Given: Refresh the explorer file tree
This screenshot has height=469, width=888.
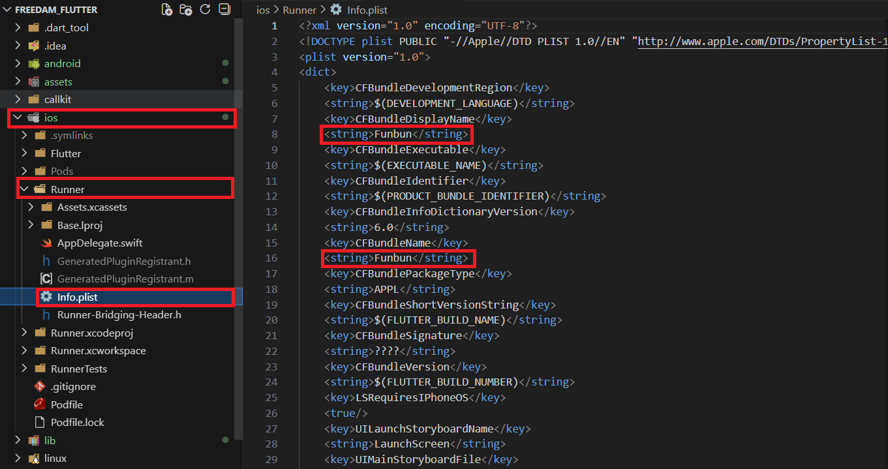Looking at the screenshot, I should pyautogui.click(x=205, y=10).
